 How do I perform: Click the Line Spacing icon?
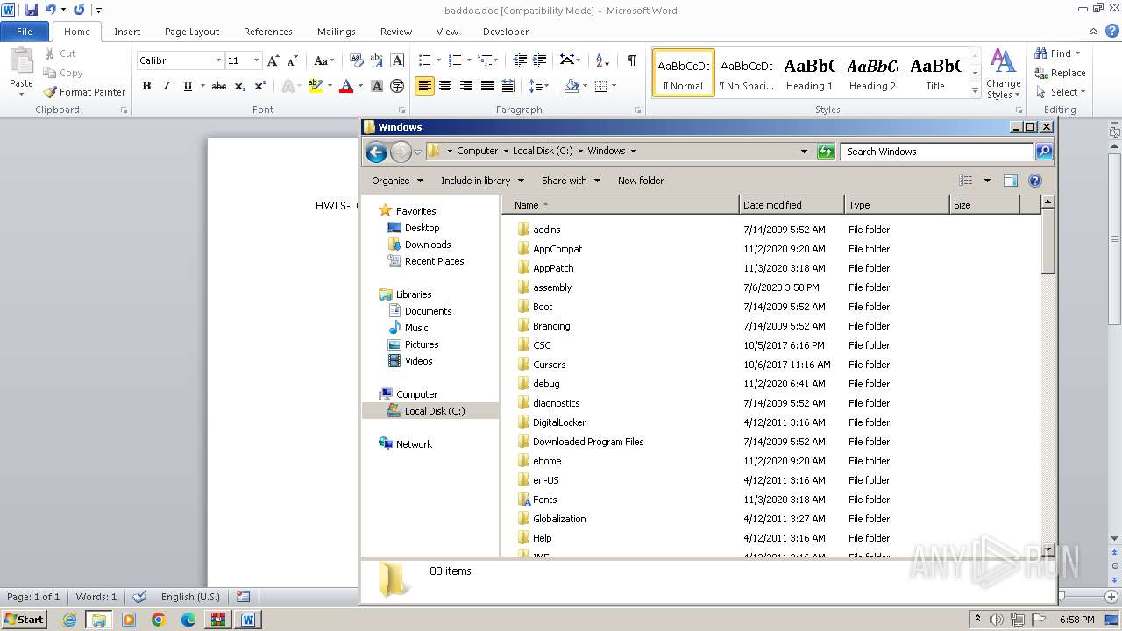coord(536,86)
